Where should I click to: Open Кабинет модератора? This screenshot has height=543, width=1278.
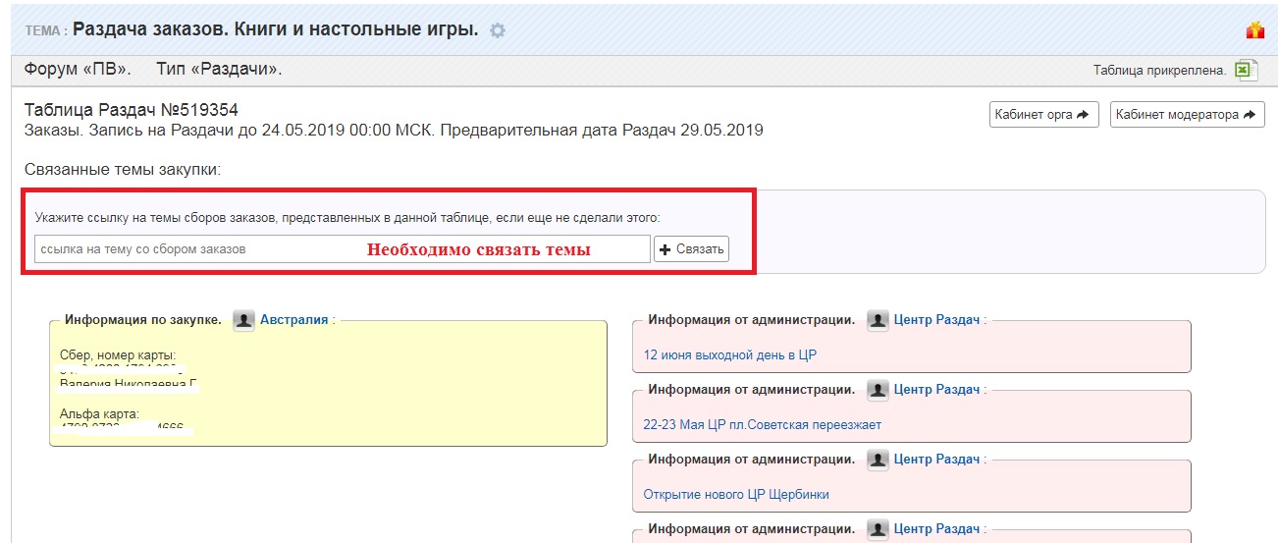point(1187,115)
